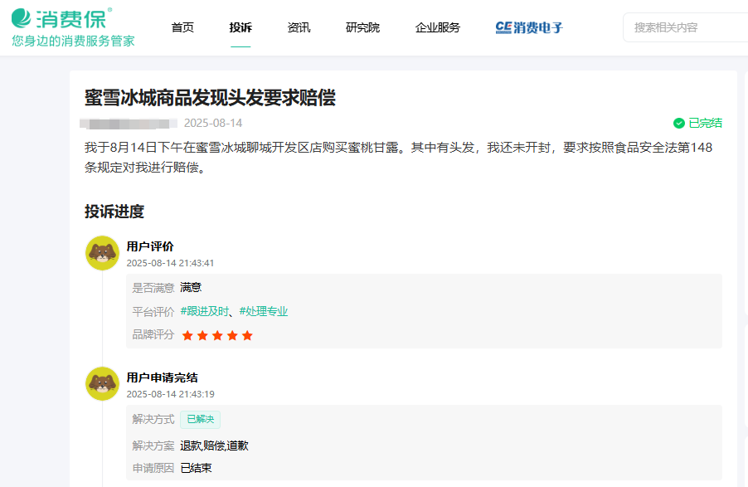Click the post date 2025-08-14
The height and width of the screenshot is (487, 748).
213,123
